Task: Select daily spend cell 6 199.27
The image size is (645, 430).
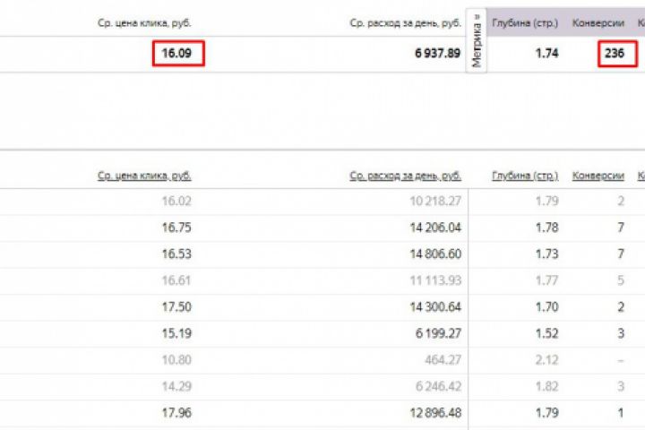Action: (x=438, y=333)
